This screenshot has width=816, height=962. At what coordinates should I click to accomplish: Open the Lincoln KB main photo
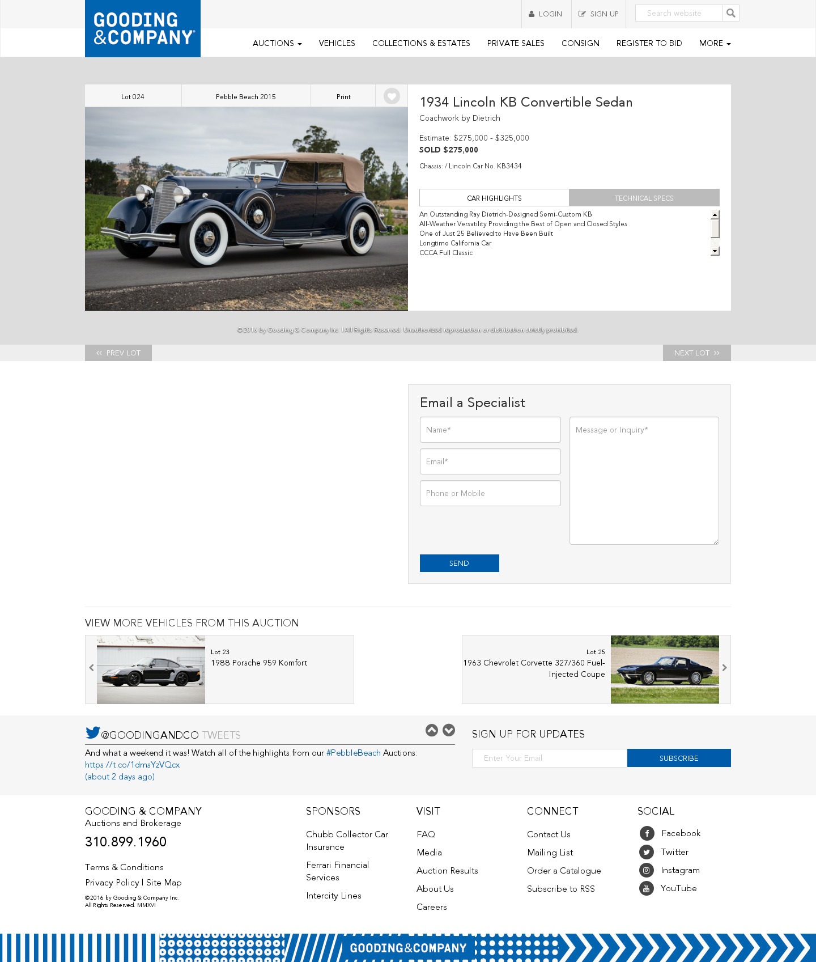point(246,209)
